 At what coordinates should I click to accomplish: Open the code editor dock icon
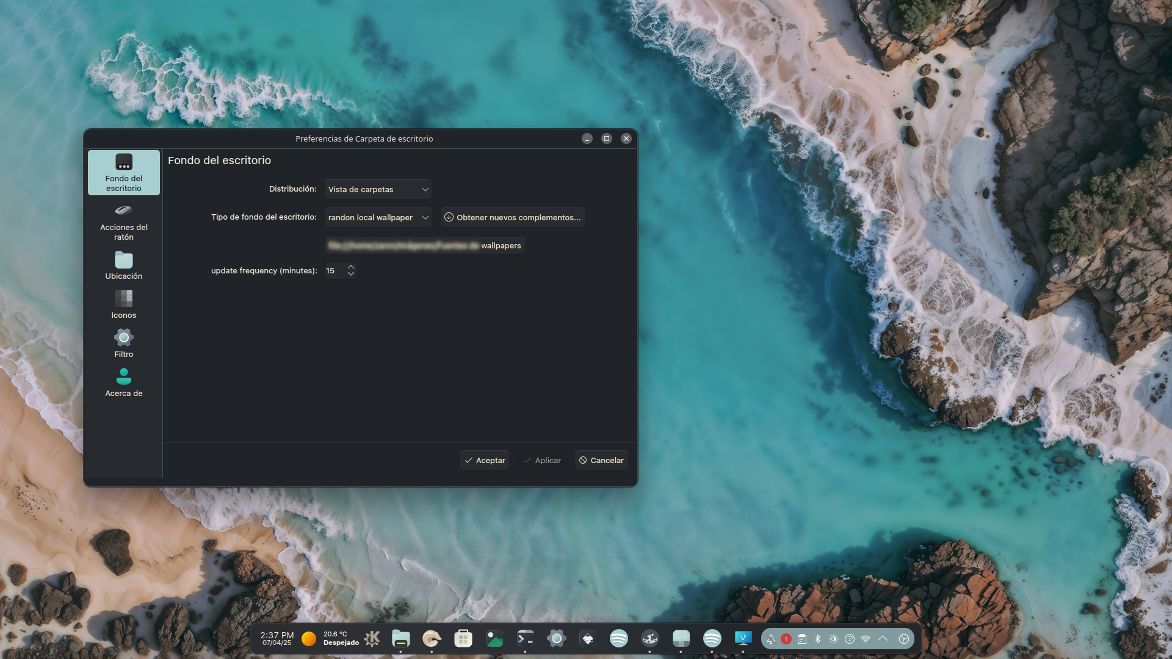(x=681, y=638)
